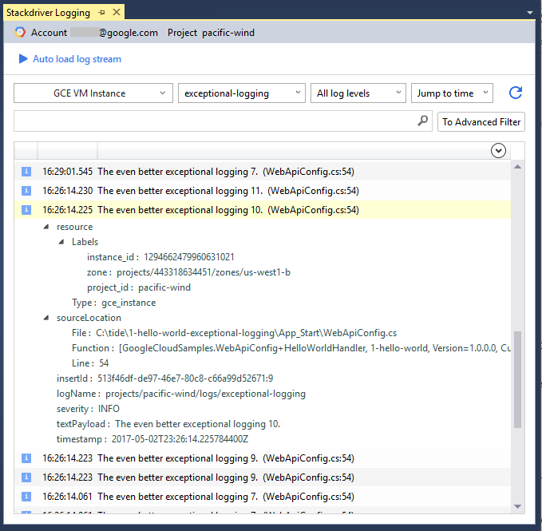
Task: Click info icon of 16:29:01.545 log entry
Action: point(26,172)
